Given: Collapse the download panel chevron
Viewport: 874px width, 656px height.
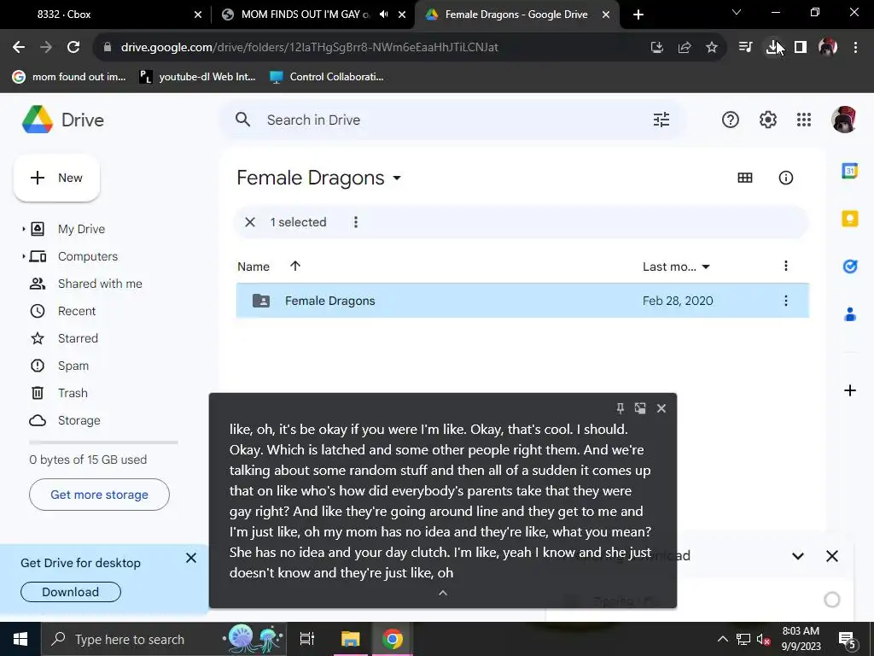Looking at the screenshot, I should click(x=798, y=555).
